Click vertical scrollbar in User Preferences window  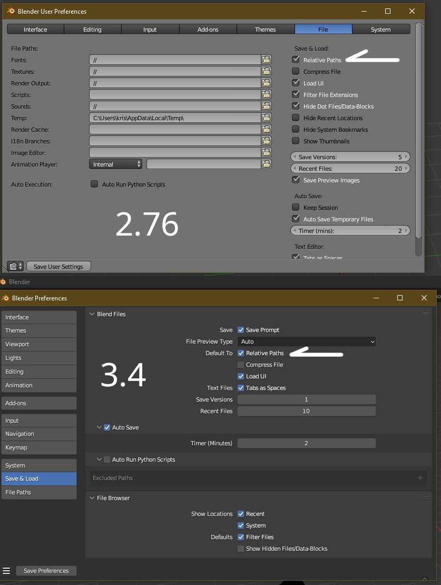419,131
